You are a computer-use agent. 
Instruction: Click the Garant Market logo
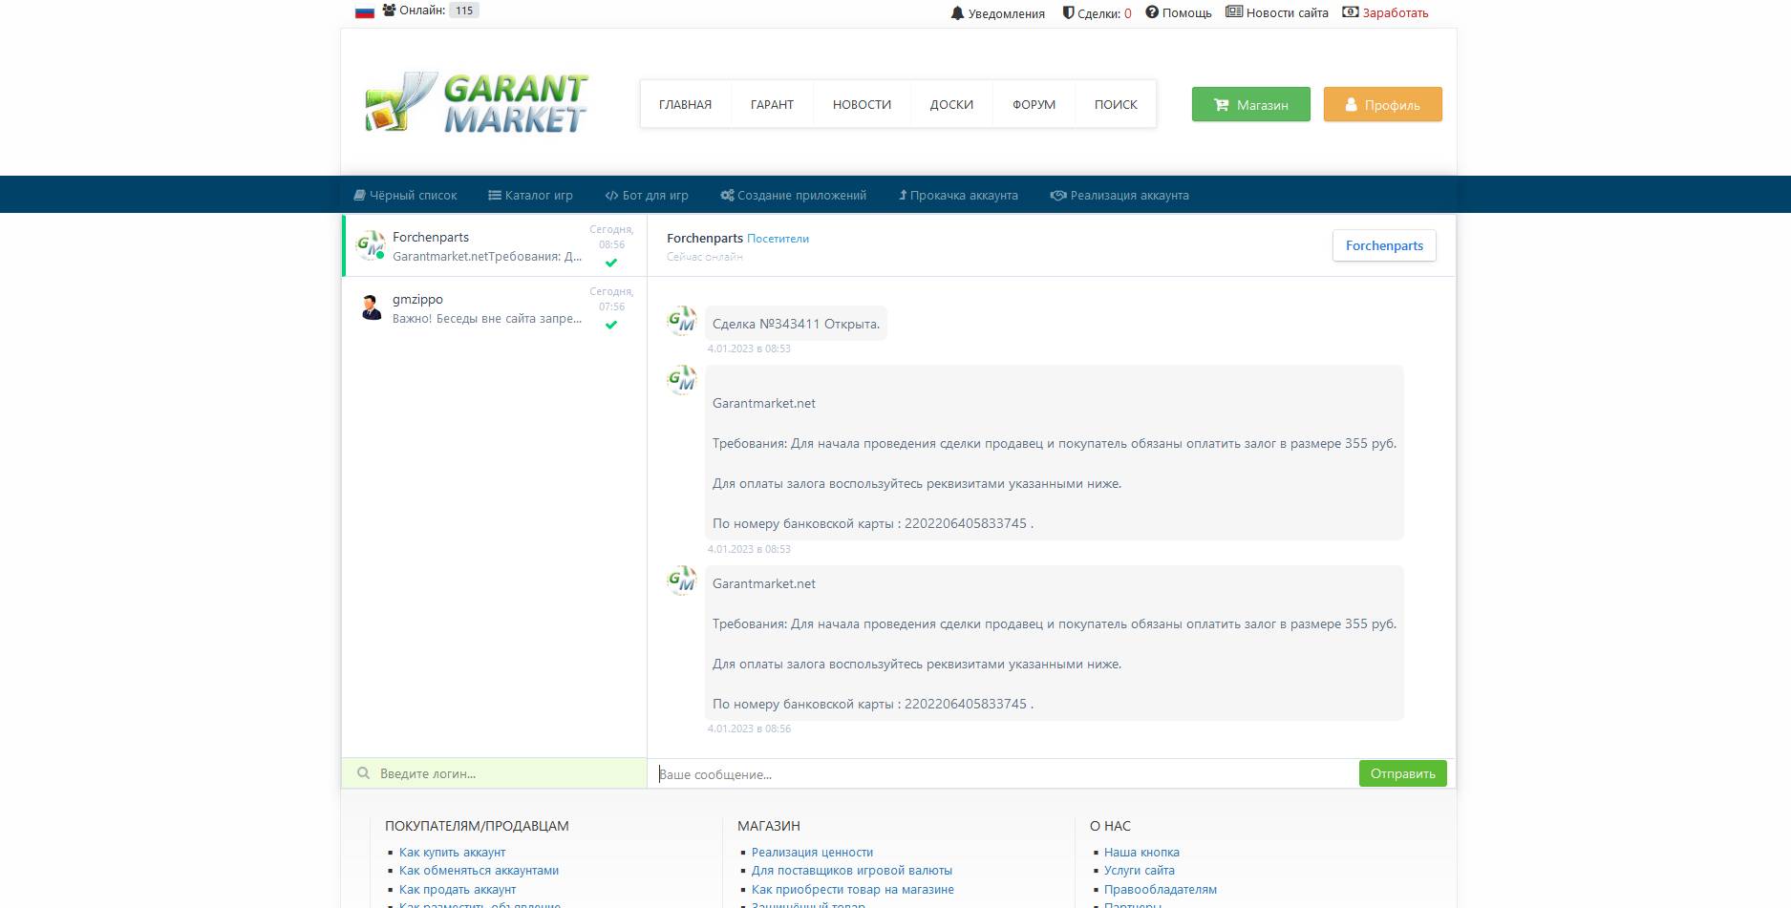coord(476,102)
